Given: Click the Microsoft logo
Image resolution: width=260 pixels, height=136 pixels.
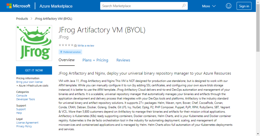Looking at the screenshot, I should click(18, 6).
